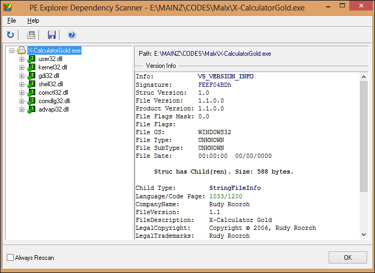375x273 pixels.
Task: Click the Product Version value 1.1.0.0
Action: (x=211, y=108)
